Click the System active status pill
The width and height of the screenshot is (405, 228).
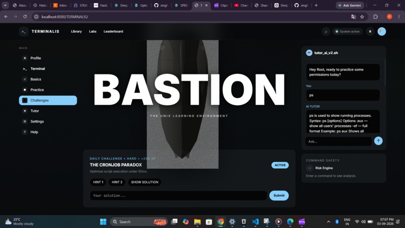tap(347, 32)
